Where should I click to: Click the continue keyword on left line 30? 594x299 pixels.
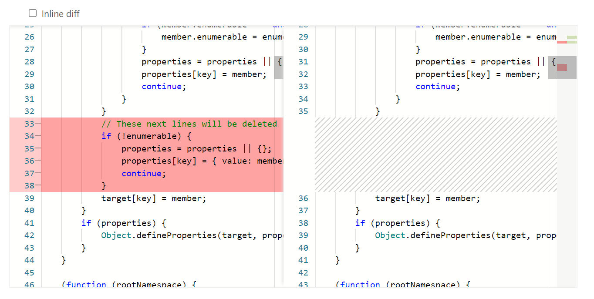pos(162,86)
